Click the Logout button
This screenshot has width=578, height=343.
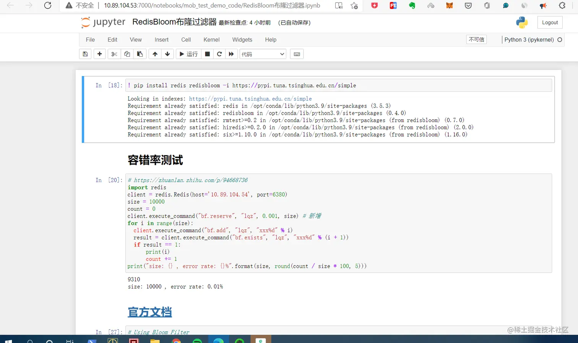coord(550,23)
